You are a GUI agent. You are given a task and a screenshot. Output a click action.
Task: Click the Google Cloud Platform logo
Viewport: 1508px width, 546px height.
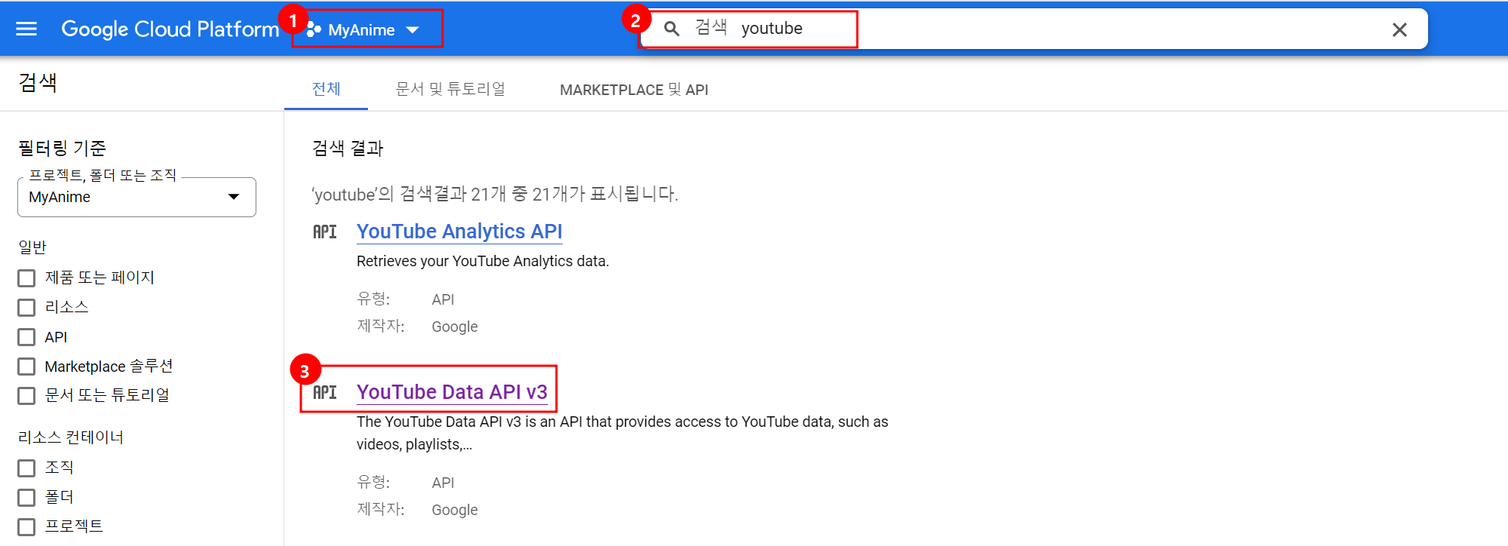click(170, 29)
